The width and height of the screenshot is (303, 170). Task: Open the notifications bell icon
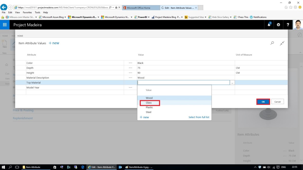point(269,25)
